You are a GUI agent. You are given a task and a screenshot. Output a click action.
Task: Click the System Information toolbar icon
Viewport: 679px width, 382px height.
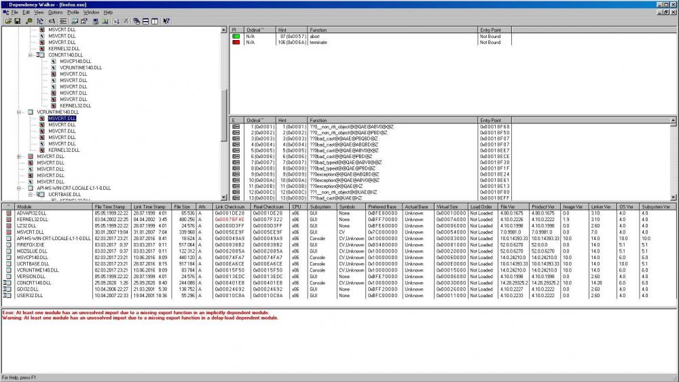click(96, 21)
